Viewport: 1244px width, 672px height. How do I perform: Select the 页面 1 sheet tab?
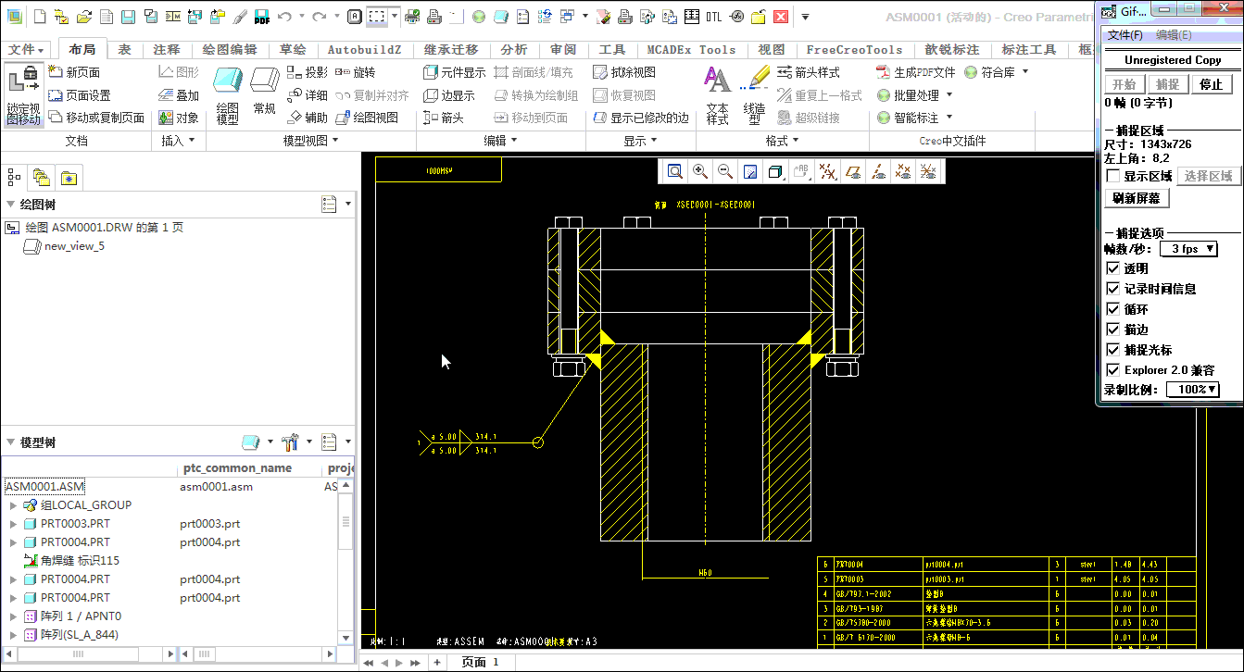coord(480,663)
